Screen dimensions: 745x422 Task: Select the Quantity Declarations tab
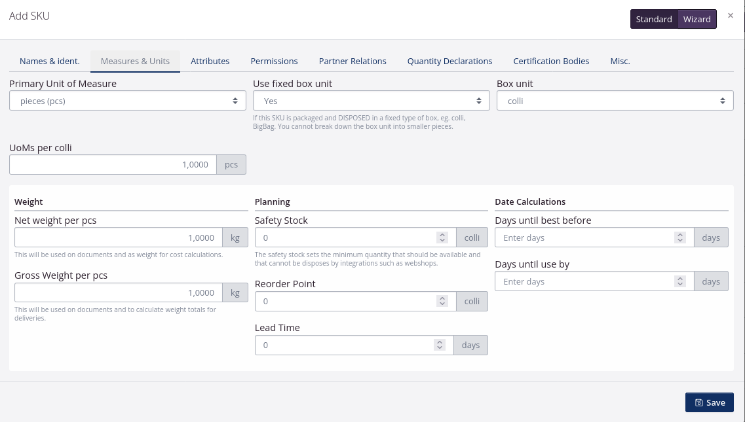point(449,61)
